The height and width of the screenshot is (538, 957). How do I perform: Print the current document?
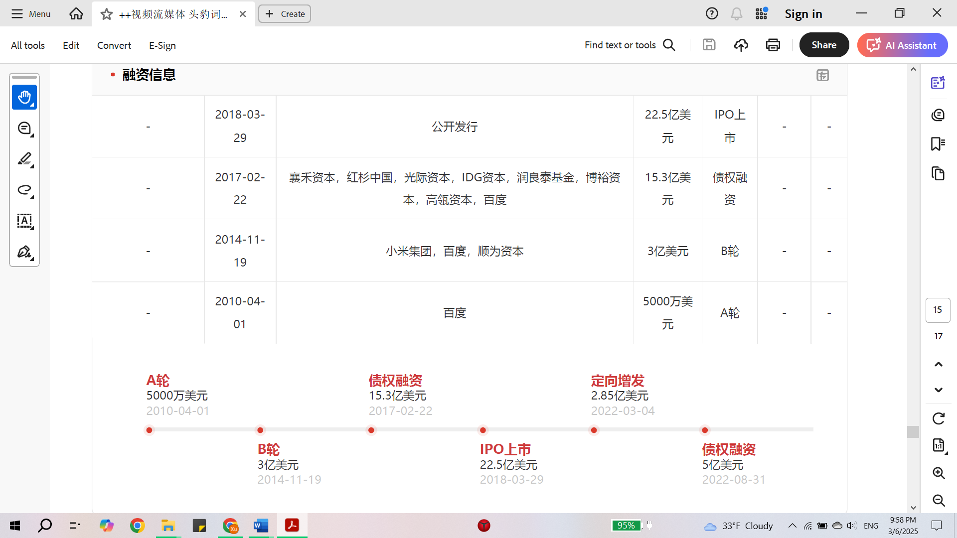(773, 45)
